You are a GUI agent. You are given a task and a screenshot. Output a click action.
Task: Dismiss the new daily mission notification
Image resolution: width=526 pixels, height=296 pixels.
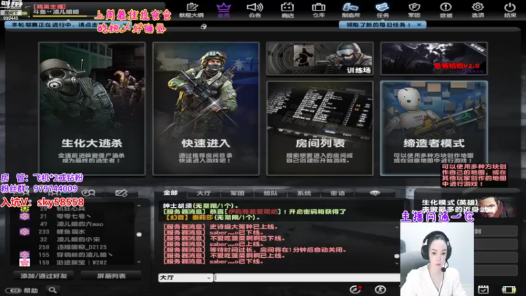[x=419, y=25]
